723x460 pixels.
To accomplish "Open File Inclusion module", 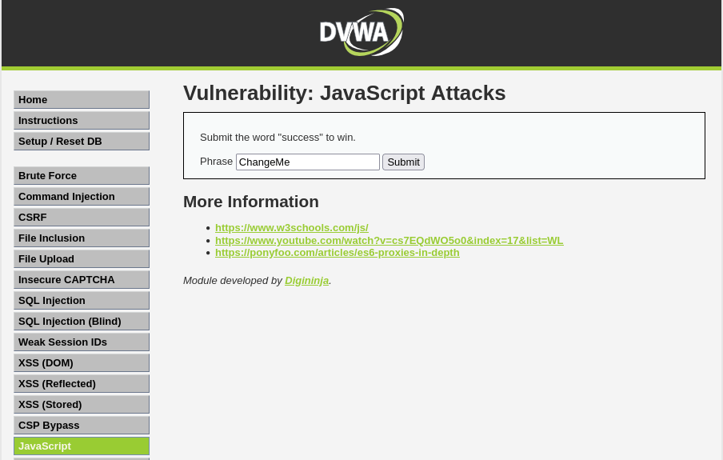I will 81,238.
